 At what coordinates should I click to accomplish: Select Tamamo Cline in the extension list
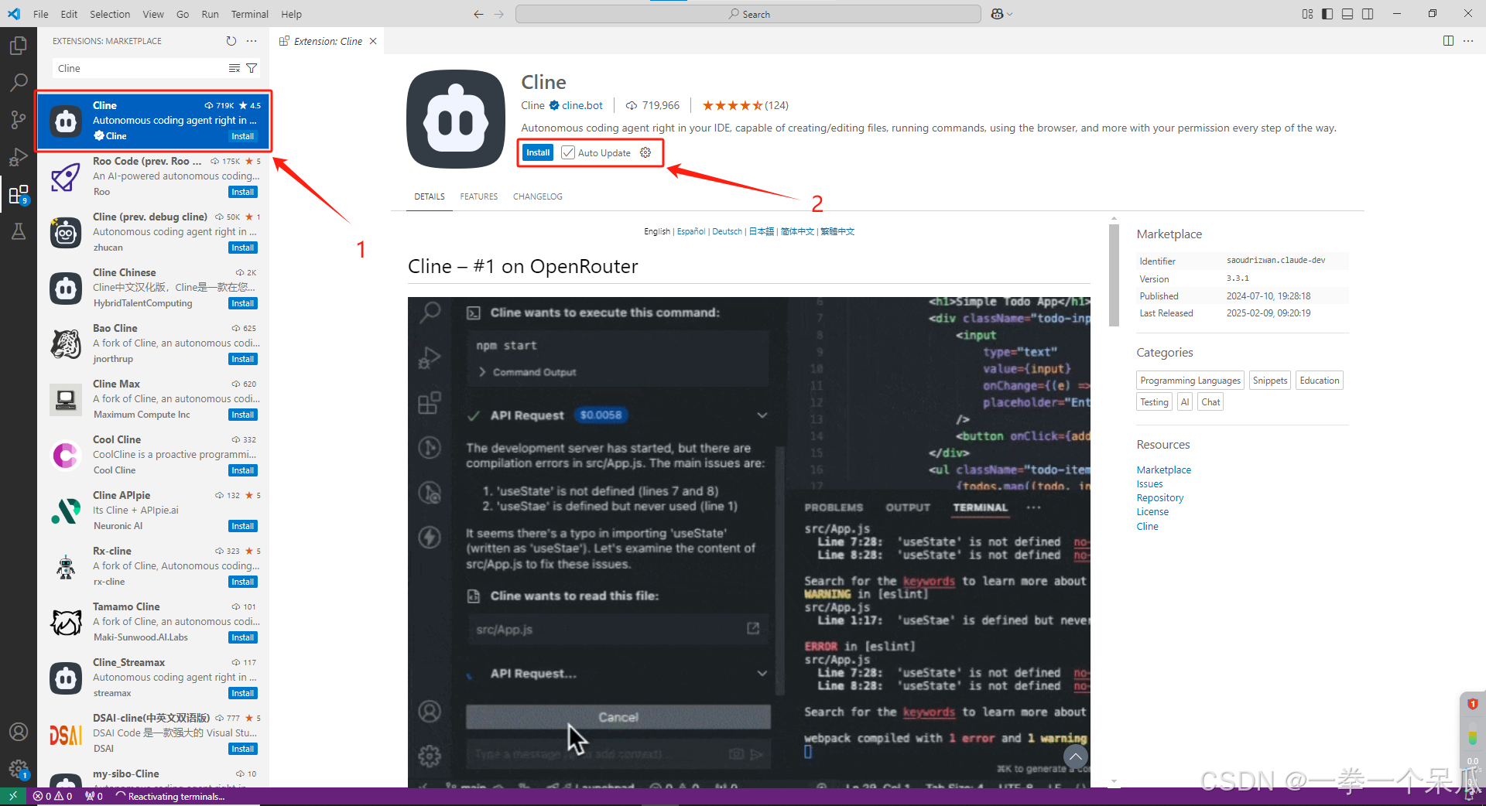click(153, 622)
